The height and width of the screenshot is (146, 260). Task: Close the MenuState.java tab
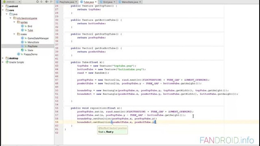tap(140, 2)
